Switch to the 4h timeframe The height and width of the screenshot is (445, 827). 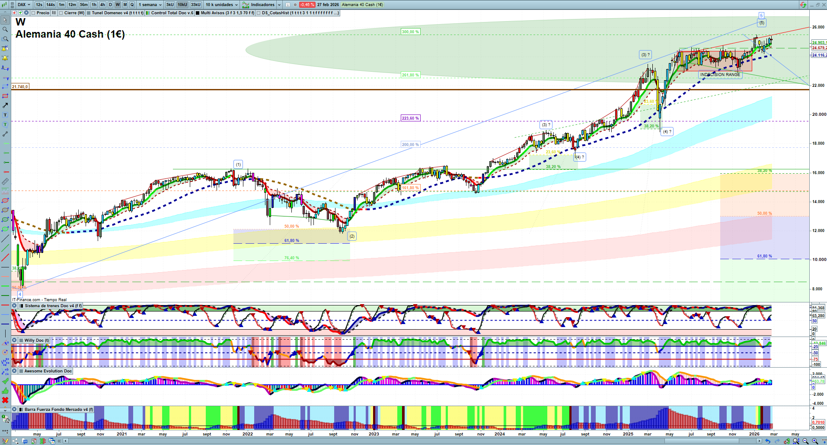(102, 5)
